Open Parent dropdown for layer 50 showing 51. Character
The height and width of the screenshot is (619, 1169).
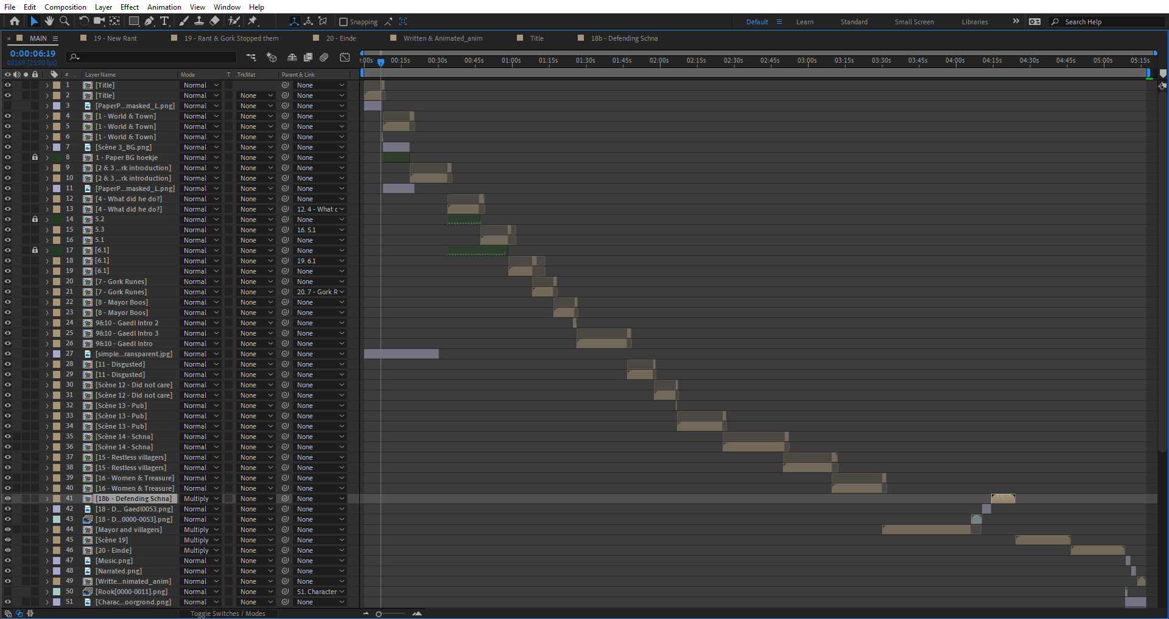tap(320, 592)
